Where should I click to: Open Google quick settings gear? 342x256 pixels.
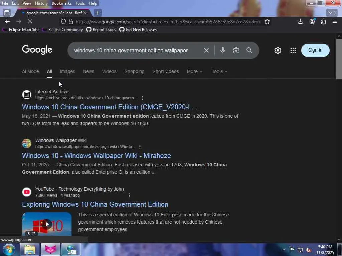pos(278,50)
